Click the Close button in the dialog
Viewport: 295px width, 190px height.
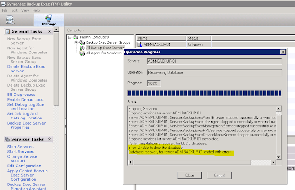(x=189, y=175)
